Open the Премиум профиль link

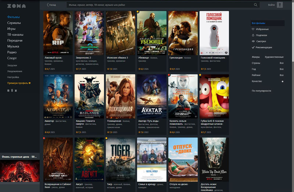tap(19, 83)
